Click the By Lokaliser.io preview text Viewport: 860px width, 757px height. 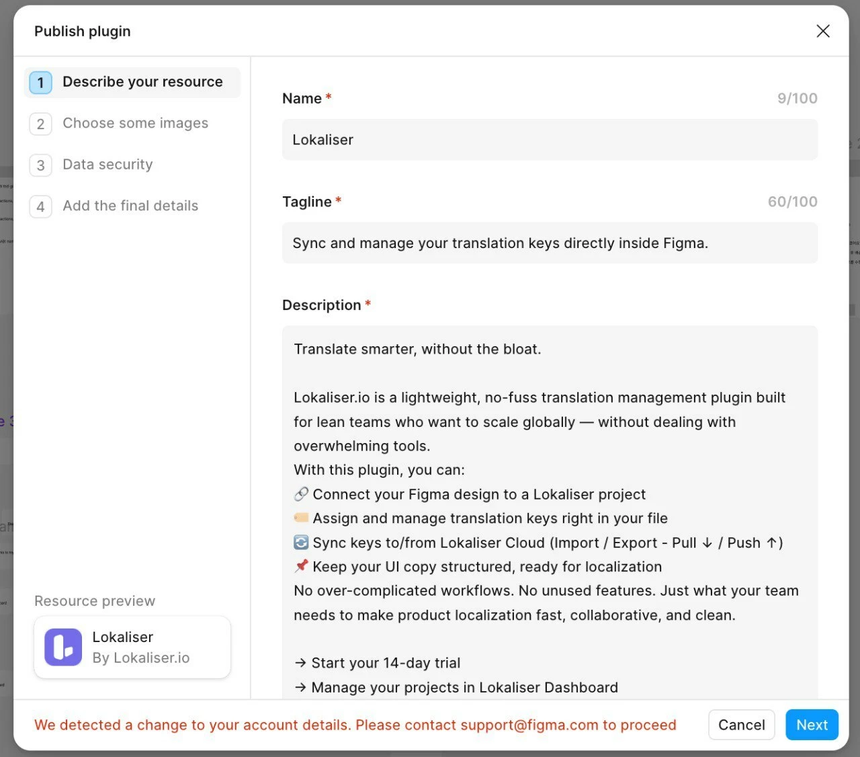point(140,658)
